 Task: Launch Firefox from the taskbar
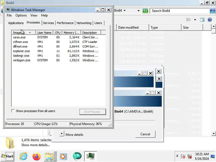tap(36, 156)
